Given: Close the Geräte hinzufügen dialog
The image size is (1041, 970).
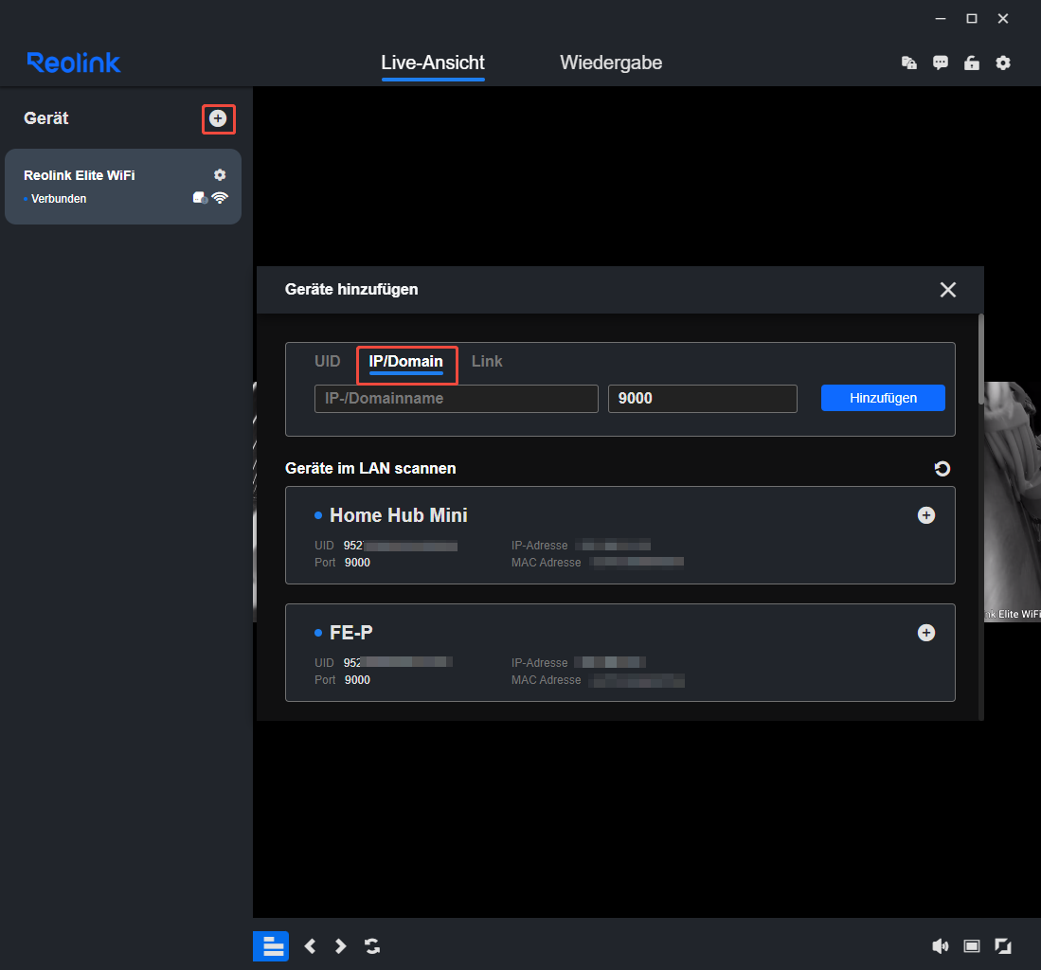Looking at the screenshot, I should [x=948, y=290].
